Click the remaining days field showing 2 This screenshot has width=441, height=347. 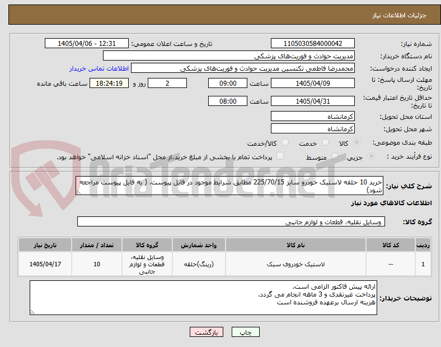tap(167, 83)
